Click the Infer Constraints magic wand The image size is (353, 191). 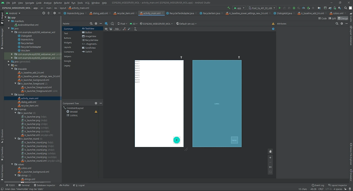[130, 29]
